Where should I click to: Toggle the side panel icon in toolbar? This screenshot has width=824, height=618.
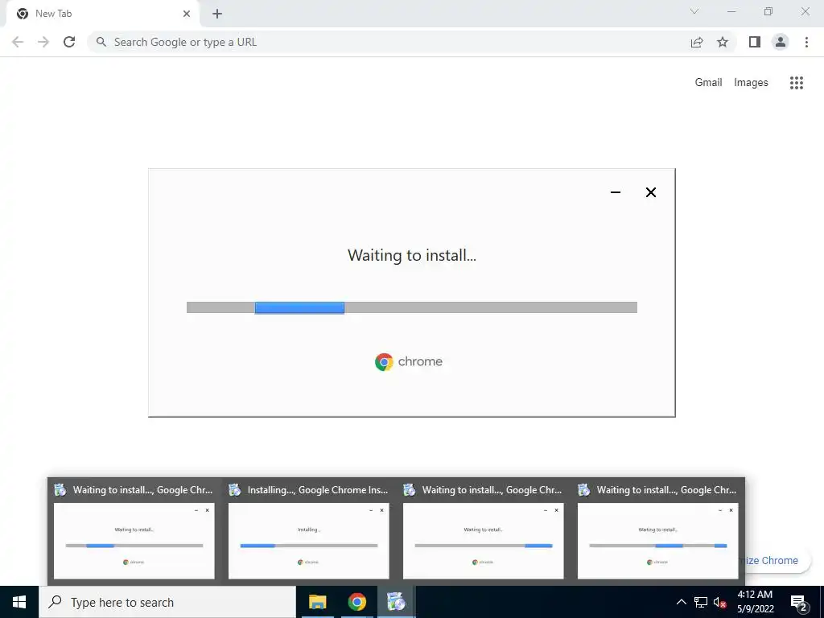click(755, 42)
